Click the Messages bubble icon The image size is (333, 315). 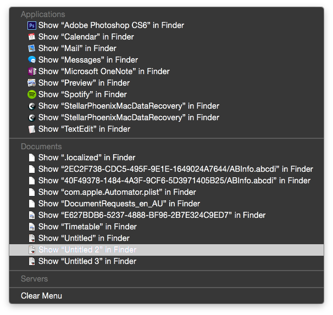pos(32,60)
